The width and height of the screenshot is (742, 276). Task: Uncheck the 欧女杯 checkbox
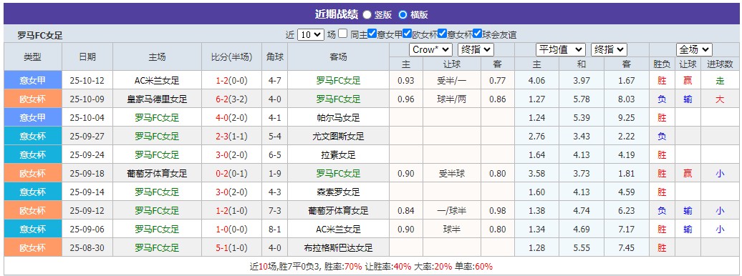[x=407, y=34]
